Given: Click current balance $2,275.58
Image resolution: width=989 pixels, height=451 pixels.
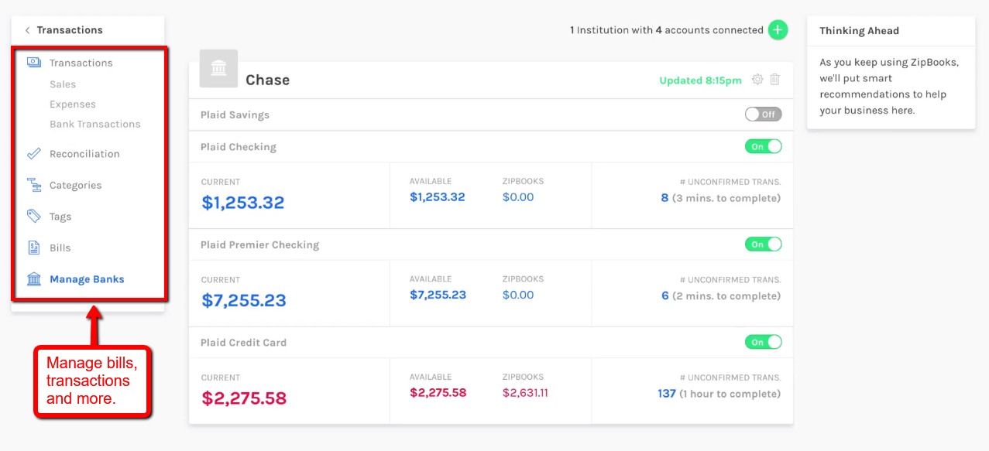Looking at the screenshot, I should [244, 398].
